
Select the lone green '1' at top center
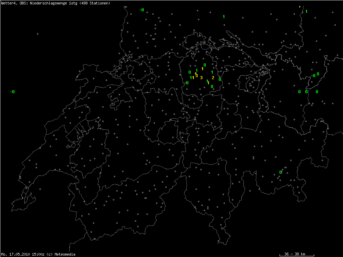click(224, 16)
